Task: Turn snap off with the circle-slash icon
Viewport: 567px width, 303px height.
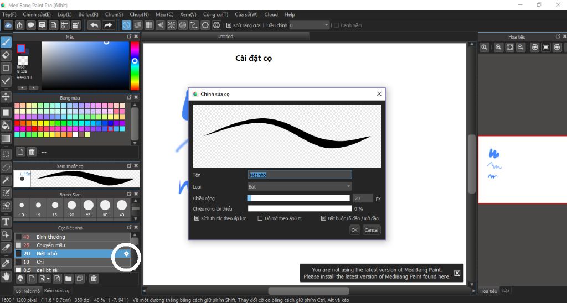Action: click(x=126, y=25)
